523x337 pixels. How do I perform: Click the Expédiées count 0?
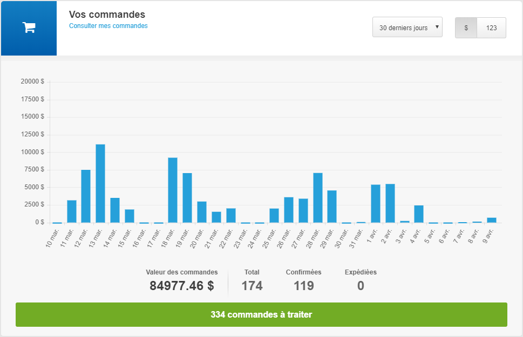tap(361, 286)
